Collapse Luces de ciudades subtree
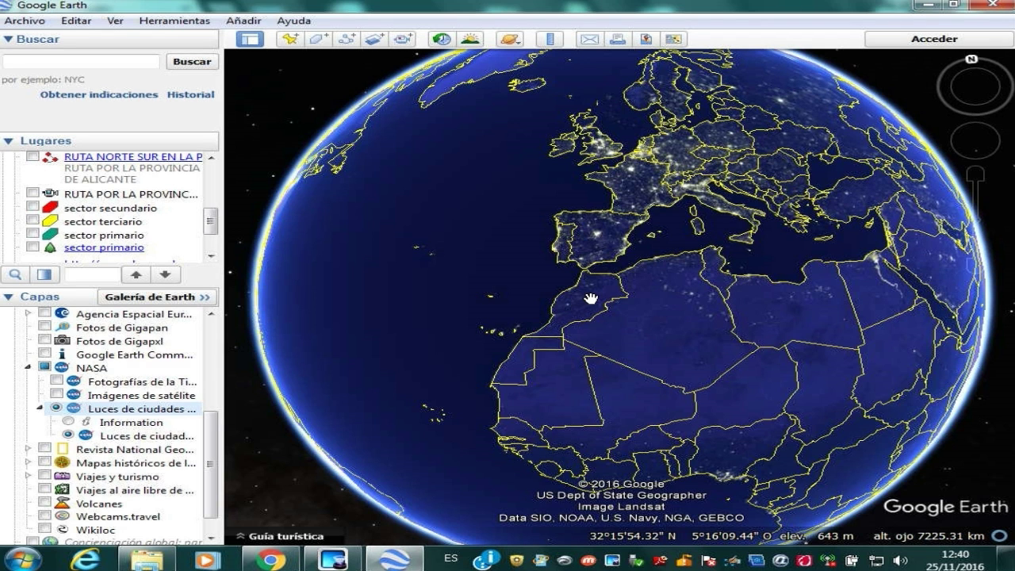 40,408
